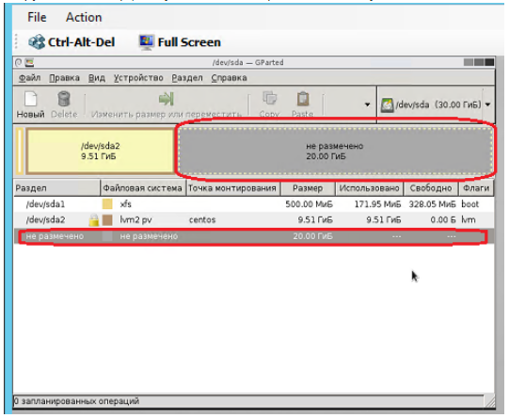This screenshot has width=509, height=418.
Task: Open the Раздел menu
Action: point(187,78)
